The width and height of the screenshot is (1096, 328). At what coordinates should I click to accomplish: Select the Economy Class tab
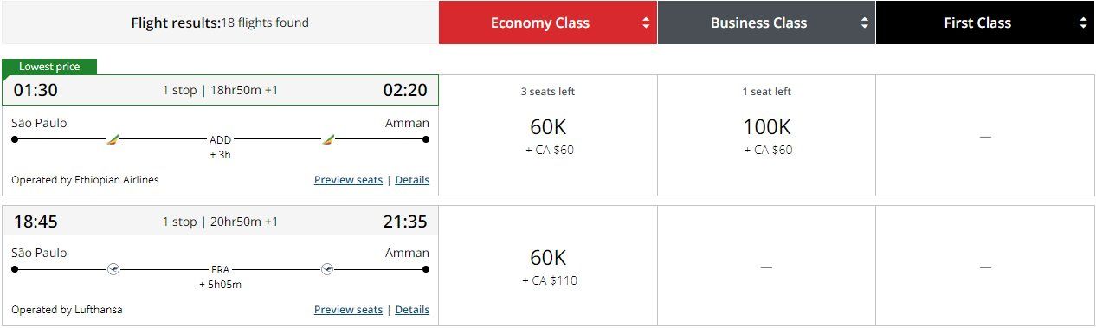(x=548, y=23)
